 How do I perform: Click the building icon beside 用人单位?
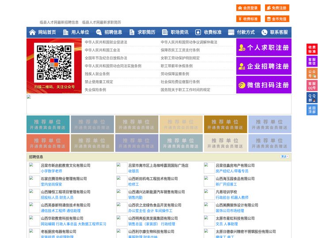pos(65,32)
